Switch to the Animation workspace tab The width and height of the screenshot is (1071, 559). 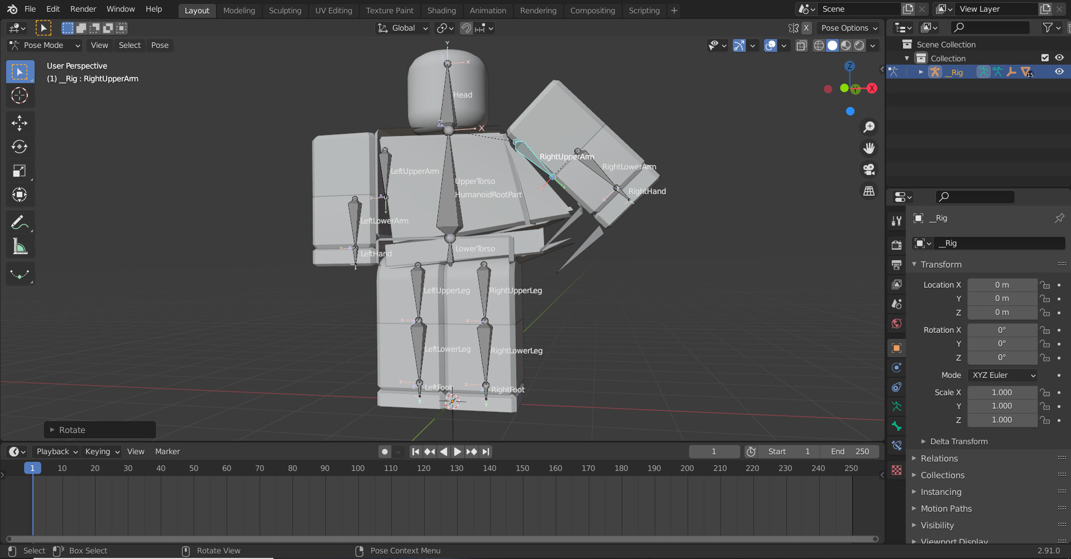coord(488,10)
